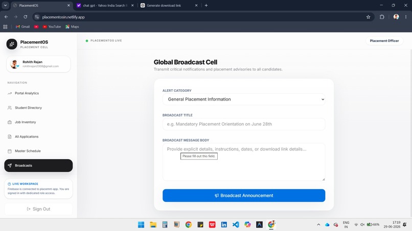Click into Broadcast Message Body textarea
This screenshot has height=231, width=412.
pyautogui.click(x=244, y=162)
